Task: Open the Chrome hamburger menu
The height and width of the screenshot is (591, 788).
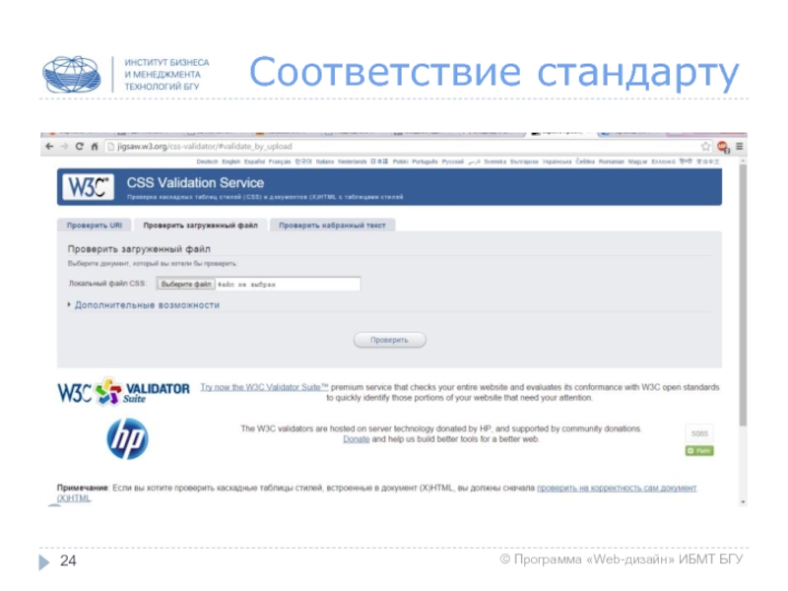Action: click(740, 146)
